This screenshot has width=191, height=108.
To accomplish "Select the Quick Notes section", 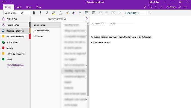I will tap(46, 25).
